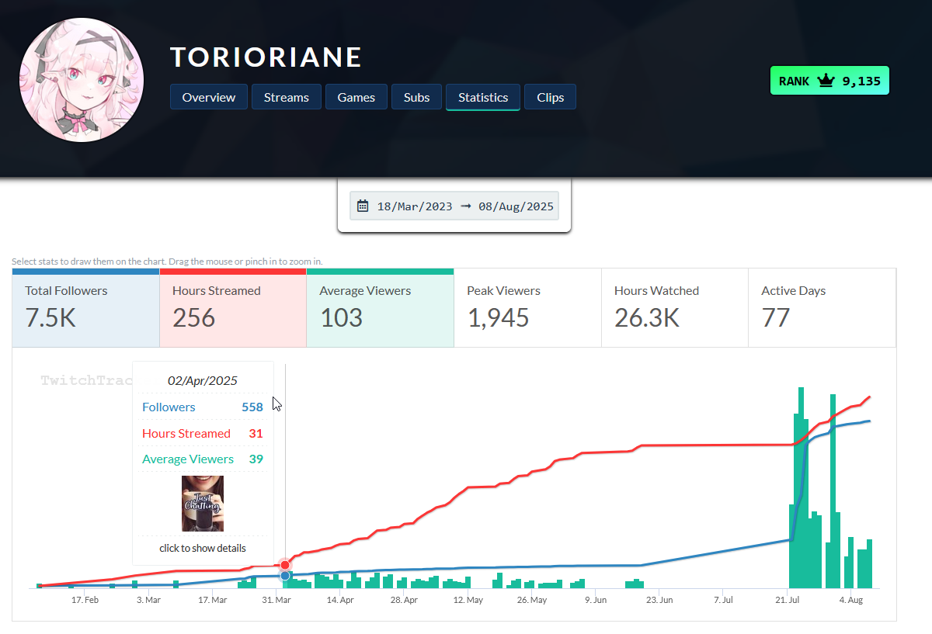This screenshot has height=634, width=932.
Task: Click 'click to show details' in the tooltip
Action: point(203,548)
